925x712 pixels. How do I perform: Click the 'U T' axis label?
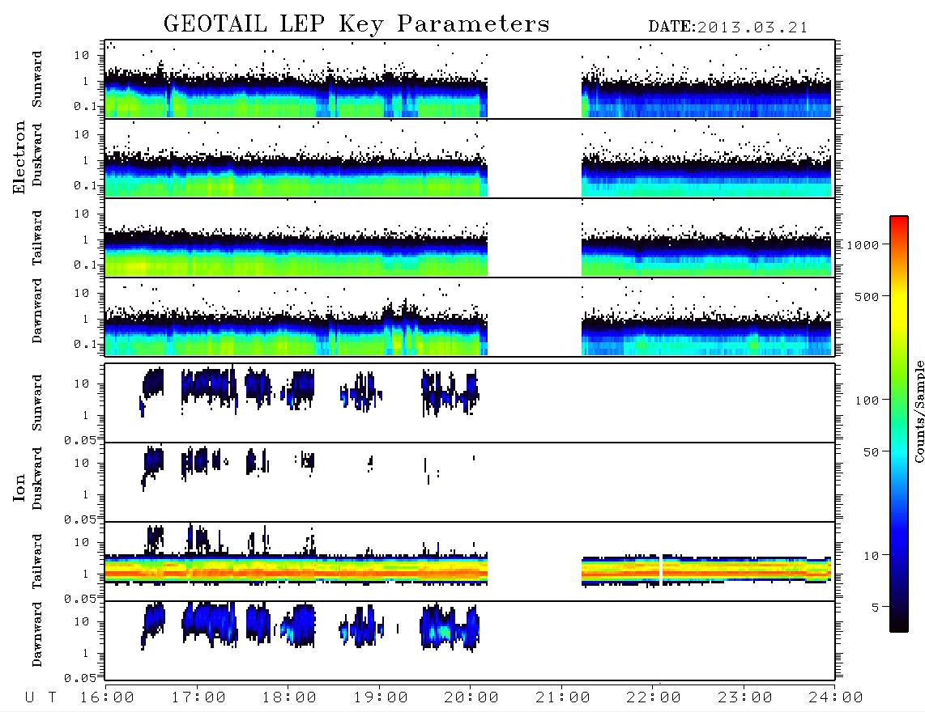pyautogui.click(x=40, y=697)
